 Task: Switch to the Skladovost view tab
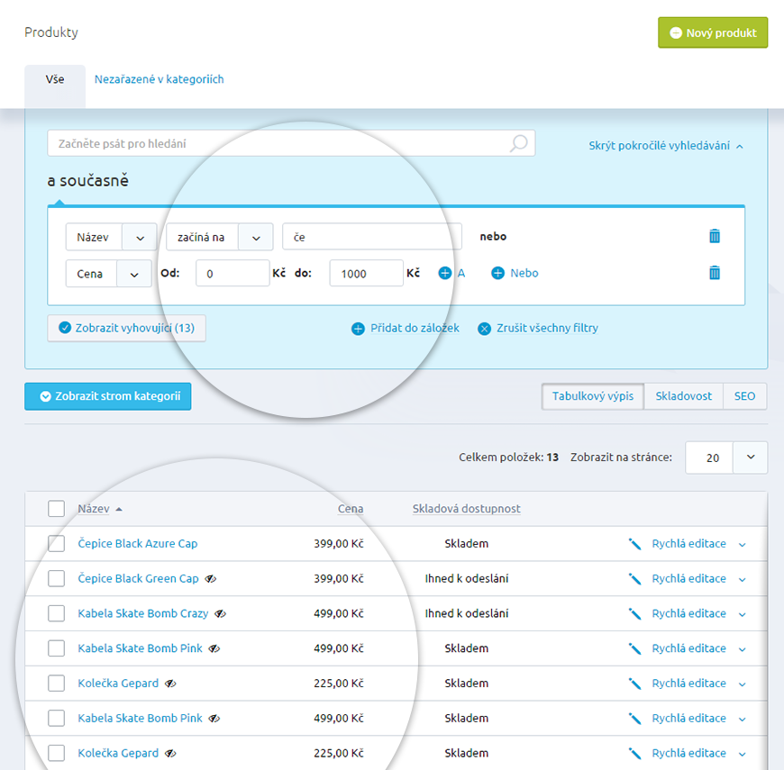[x=683, y=396]
